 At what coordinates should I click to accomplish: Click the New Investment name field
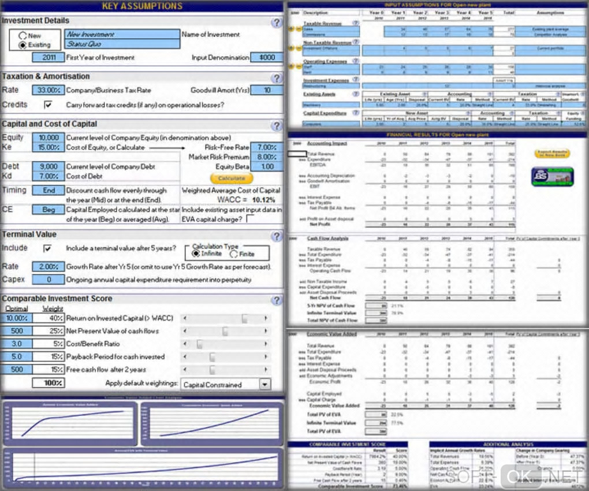122,34
